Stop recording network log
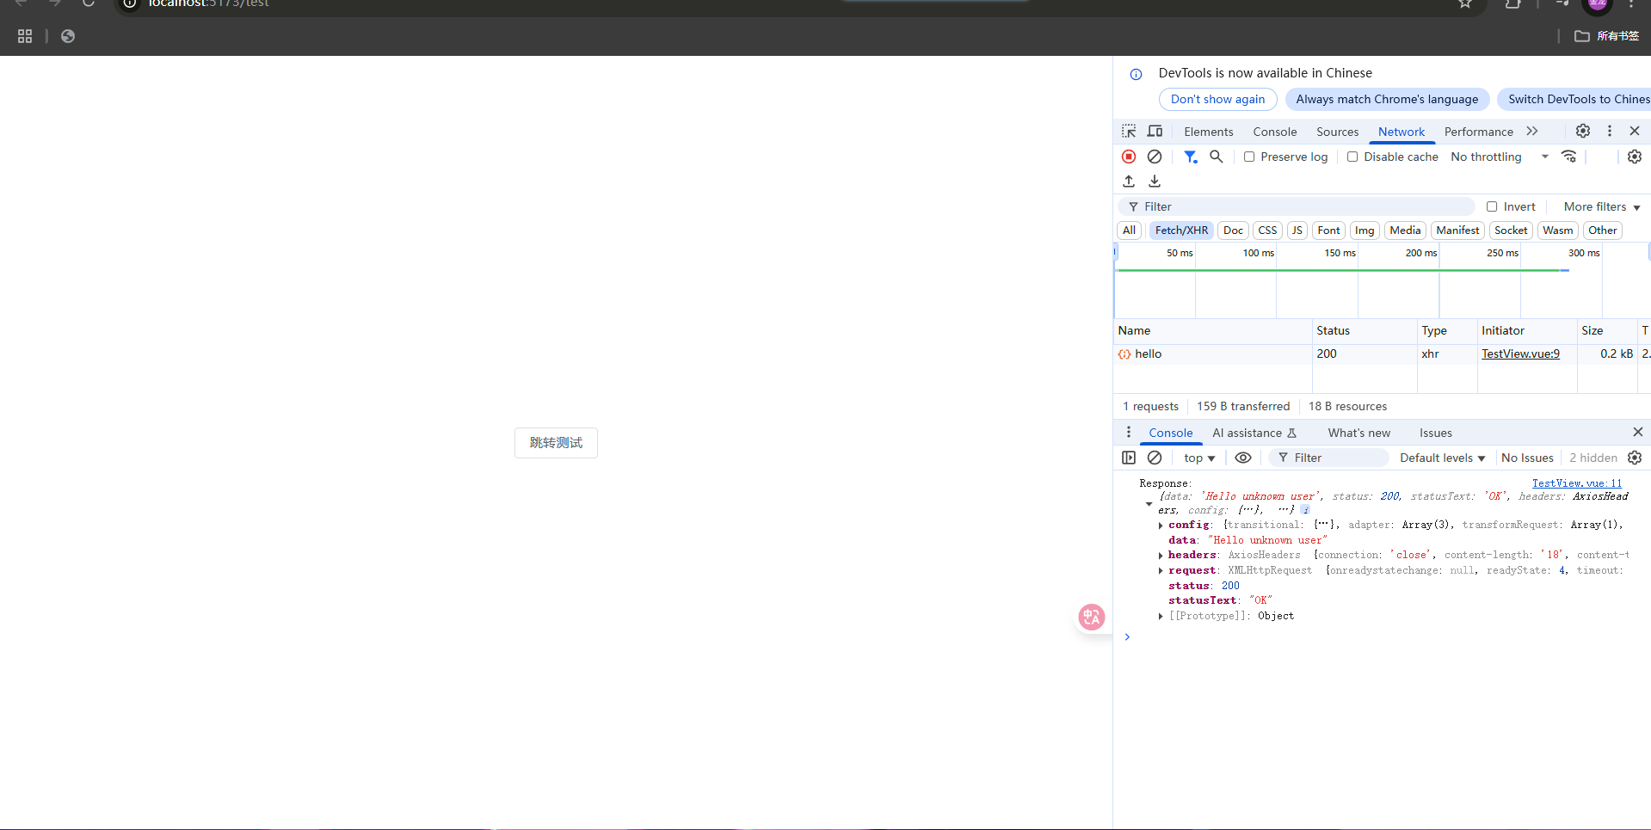1651x830 pixels. (1129, 157)
